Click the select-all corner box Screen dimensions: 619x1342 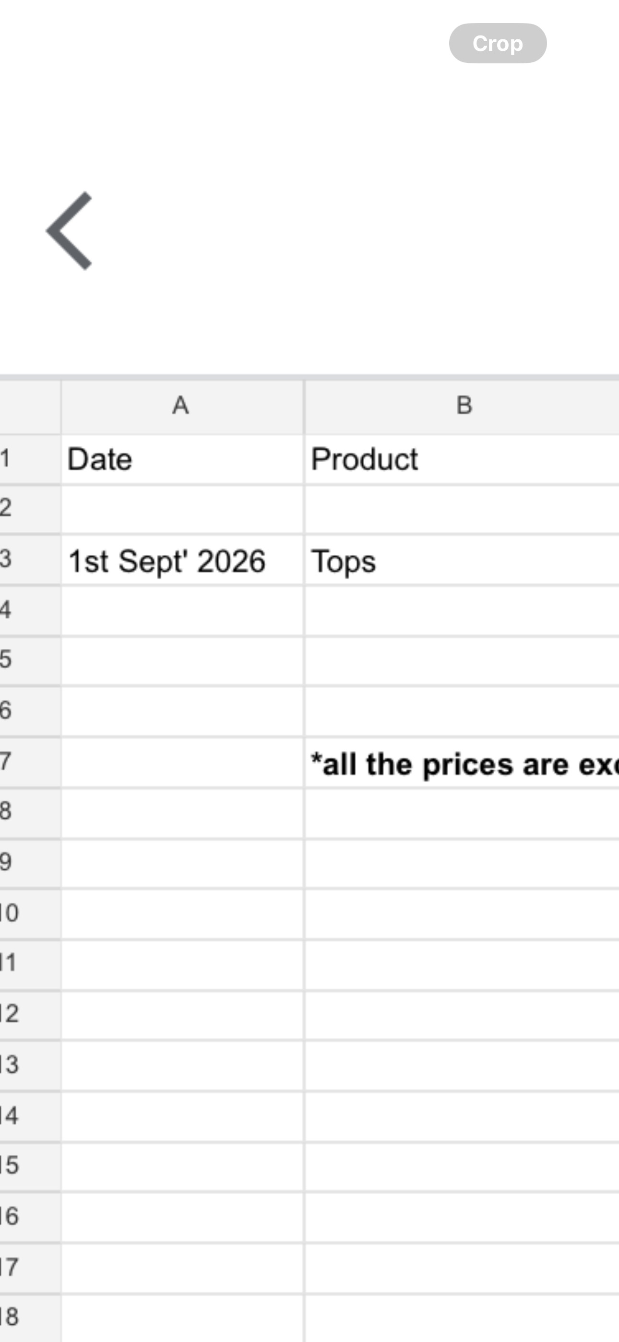click(x=30, y=407)
